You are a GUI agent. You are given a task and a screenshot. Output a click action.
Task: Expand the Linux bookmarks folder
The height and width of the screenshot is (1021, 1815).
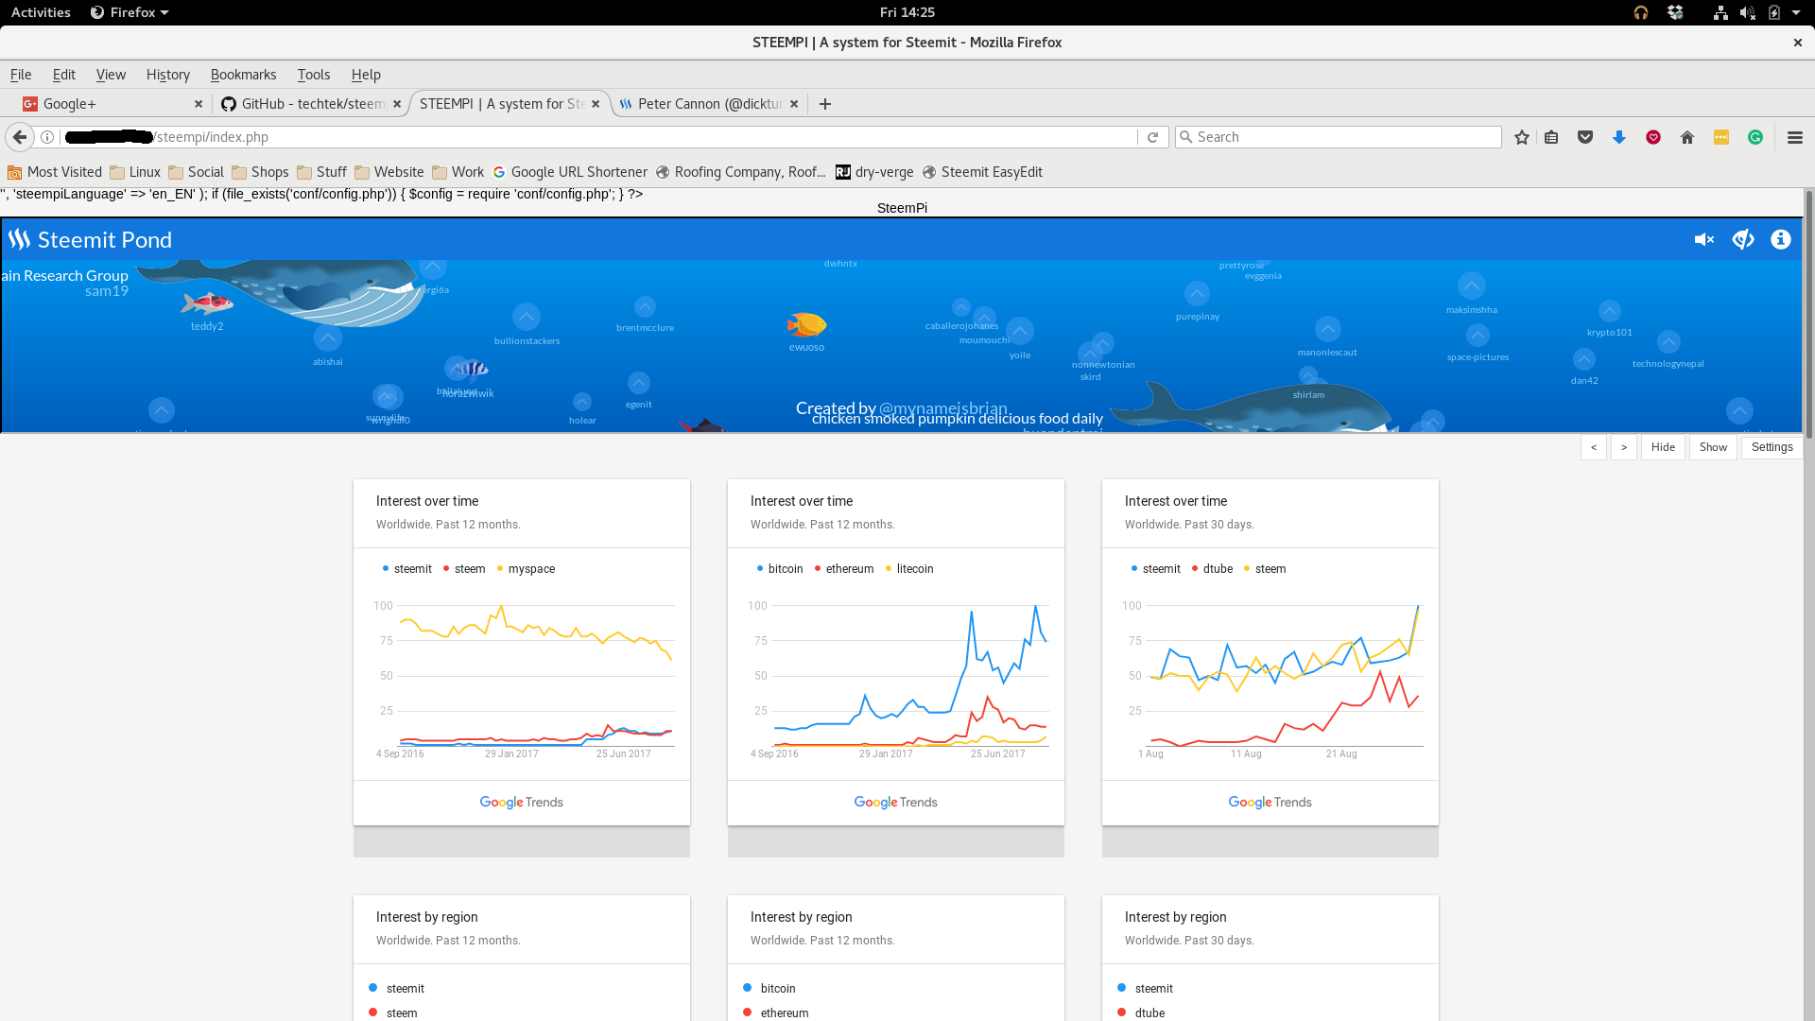pos(135,172)
